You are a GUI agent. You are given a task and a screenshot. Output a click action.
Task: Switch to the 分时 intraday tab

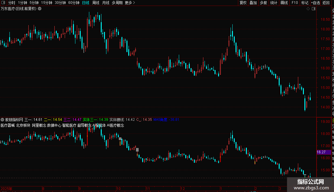click(12, 3)
